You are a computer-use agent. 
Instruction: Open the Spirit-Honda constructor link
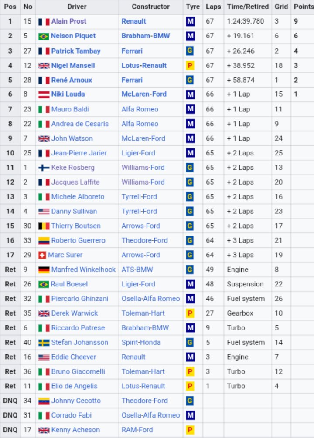(x=141, y=343)
